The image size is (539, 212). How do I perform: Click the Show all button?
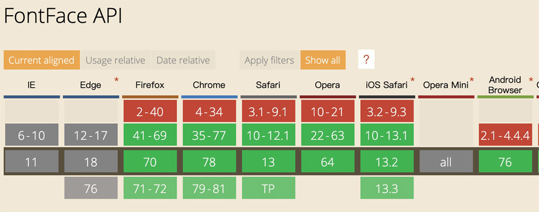[323, 60]
